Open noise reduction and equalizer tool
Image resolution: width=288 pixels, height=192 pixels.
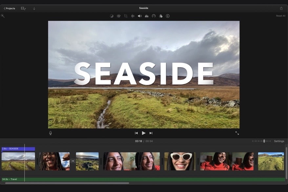coord(147,16)
